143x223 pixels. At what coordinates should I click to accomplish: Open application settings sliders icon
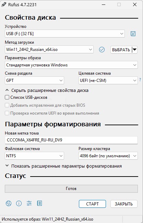click(29, 203)
